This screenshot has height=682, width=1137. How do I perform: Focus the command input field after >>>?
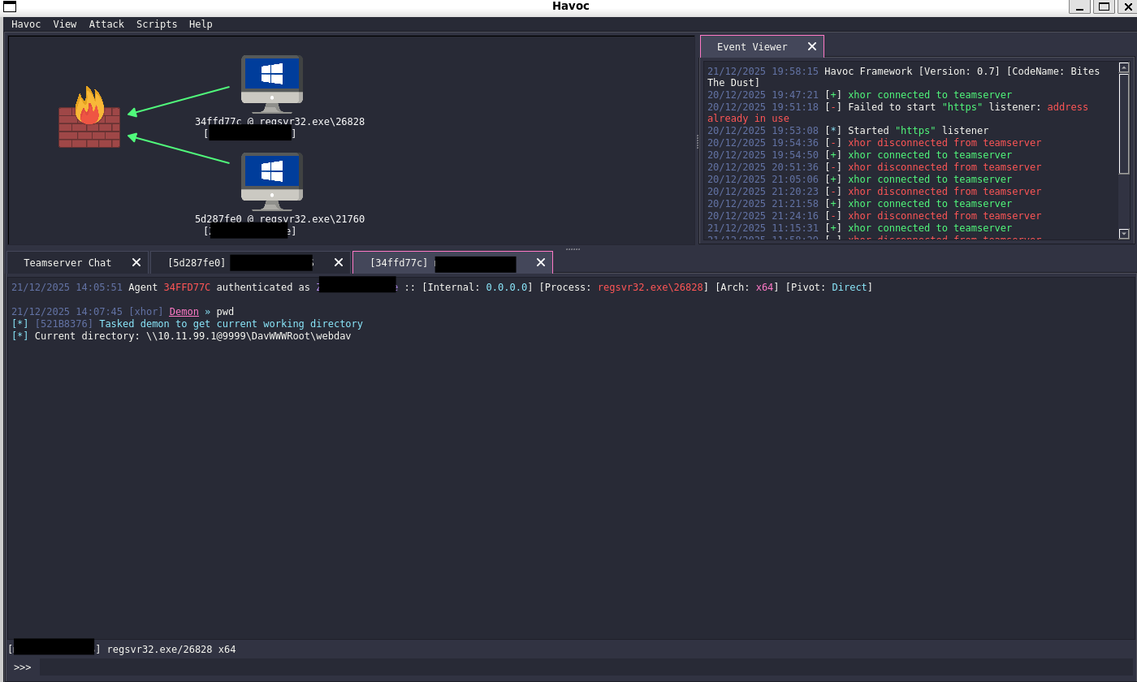[585, 667]
